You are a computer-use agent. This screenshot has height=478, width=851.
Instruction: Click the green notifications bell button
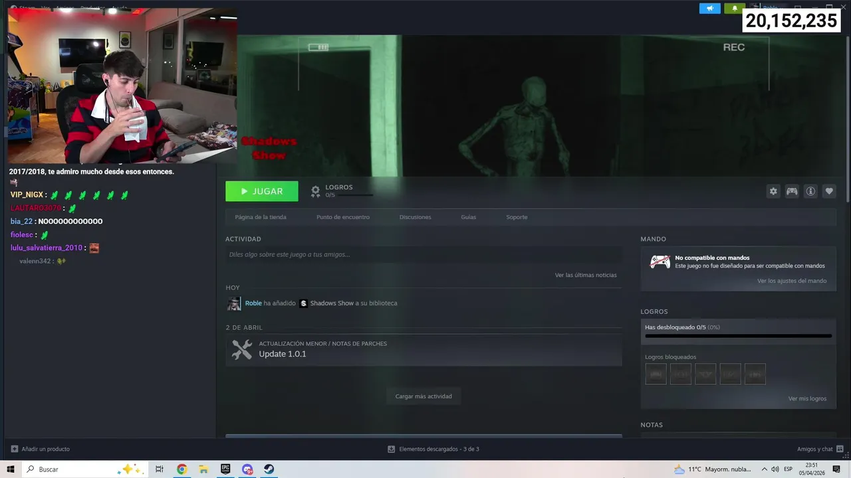coord(735,9)
